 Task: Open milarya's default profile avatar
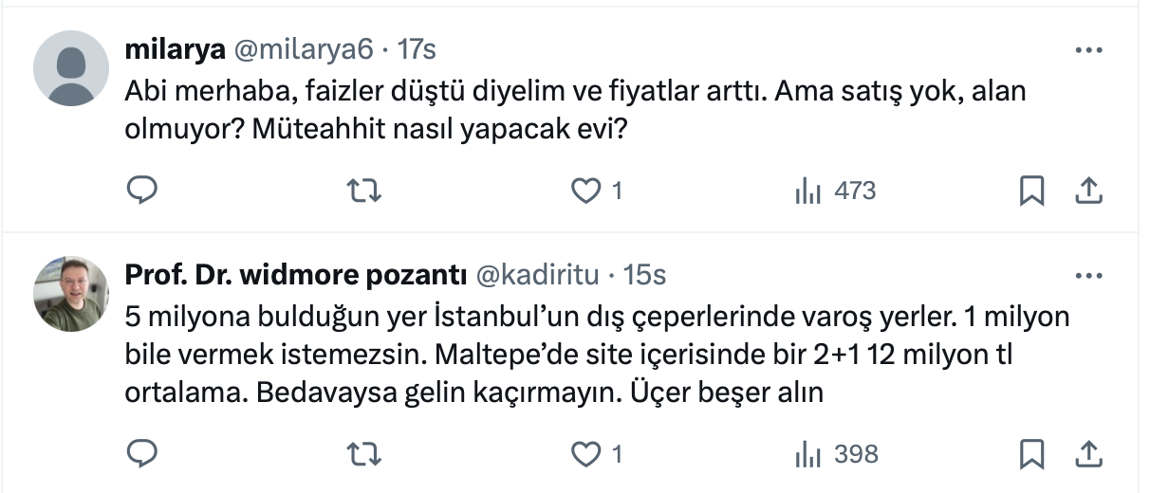point(71,68)
